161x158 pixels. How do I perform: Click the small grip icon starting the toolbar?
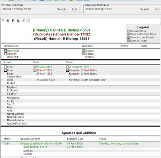pyautogui.click(x=3, y=21)
